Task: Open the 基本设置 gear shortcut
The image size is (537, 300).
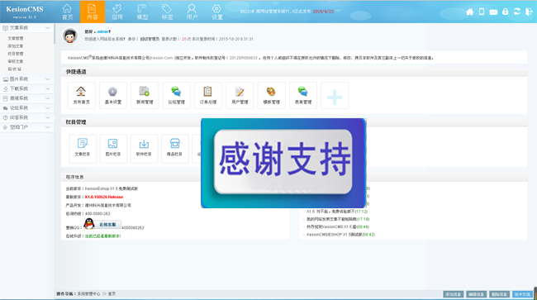Action: pyautogui.click(x=113, y=96)
